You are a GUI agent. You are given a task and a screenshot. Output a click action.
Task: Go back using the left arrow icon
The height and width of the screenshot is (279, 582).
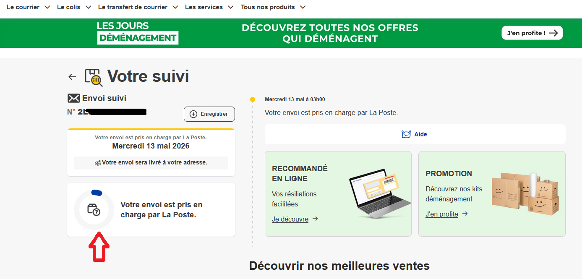click(x=72, y=77)
